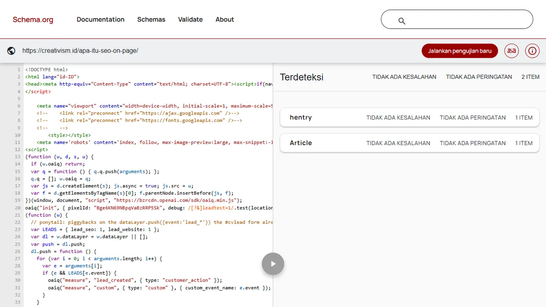Click the 2 ITEM count
Image resolution: width=546 pixels, height=307 pixels.
pos(531,77)
